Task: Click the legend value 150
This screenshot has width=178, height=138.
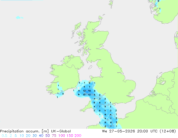Action: click(70, 136)
